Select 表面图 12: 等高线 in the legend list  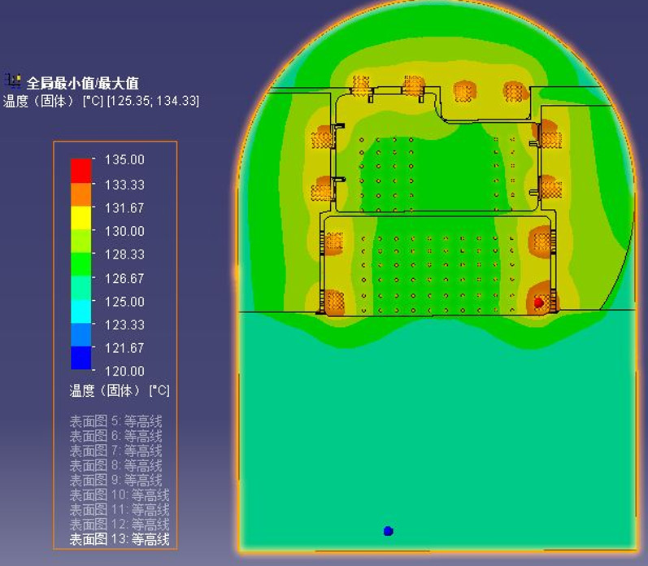120,525
